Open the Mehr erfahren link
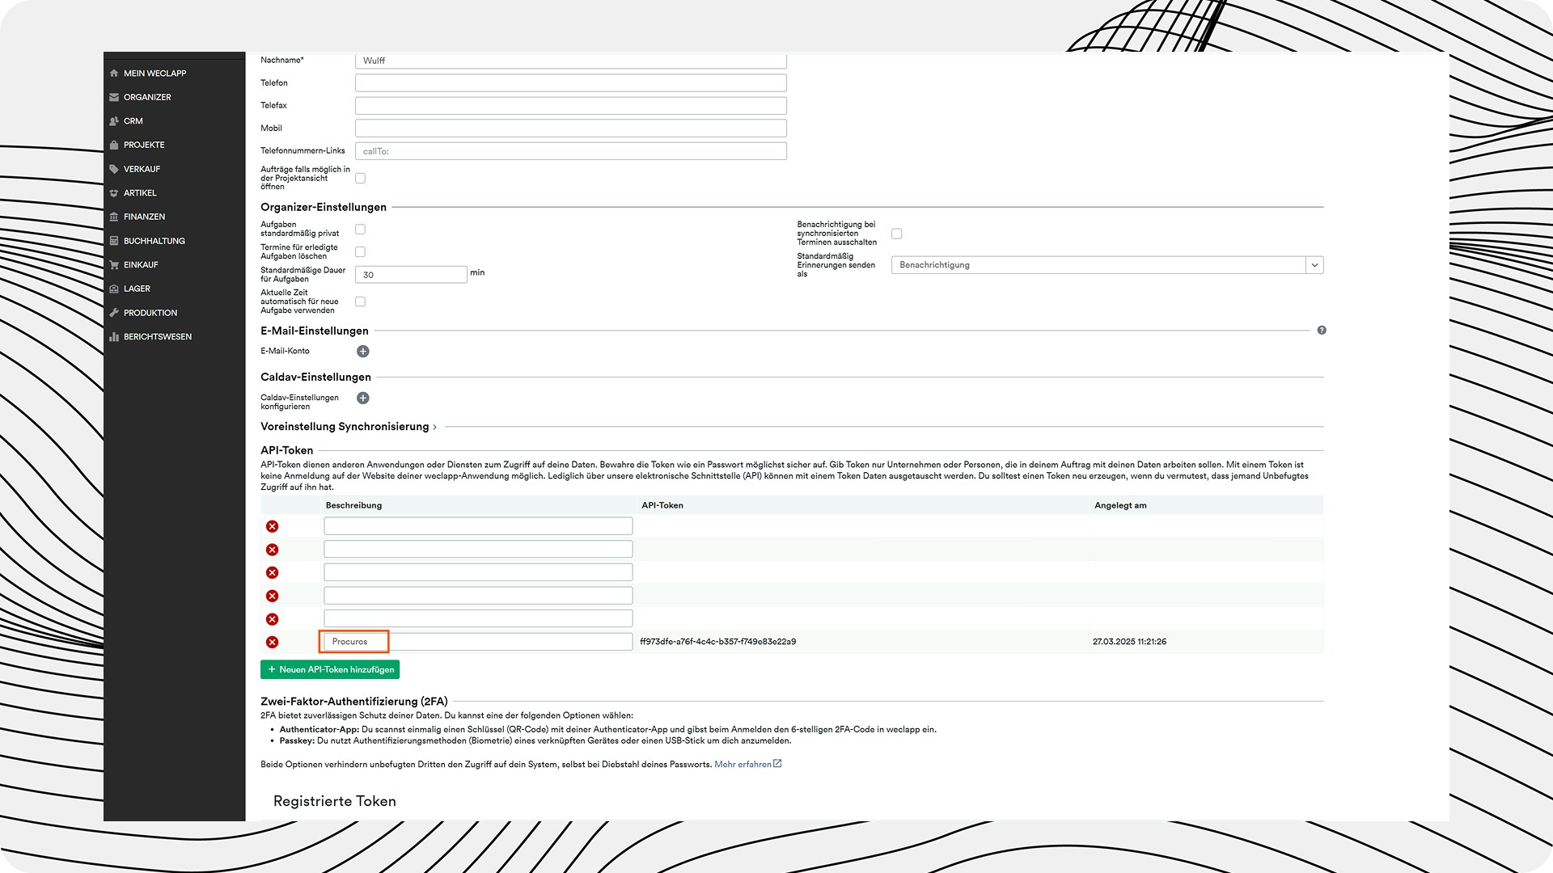1553x873 pixels. coord(743,765)
